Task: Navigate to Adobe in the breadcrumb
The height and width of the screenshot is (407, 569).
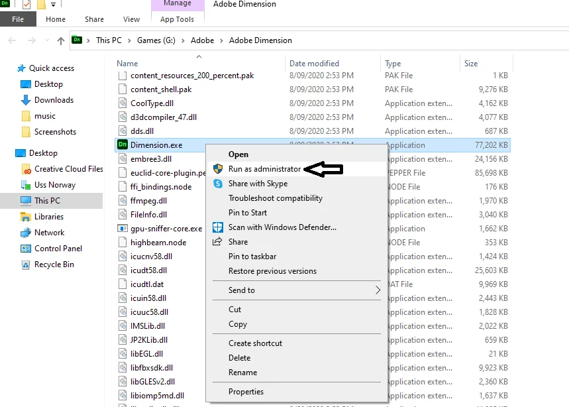Action: (203, 40)
